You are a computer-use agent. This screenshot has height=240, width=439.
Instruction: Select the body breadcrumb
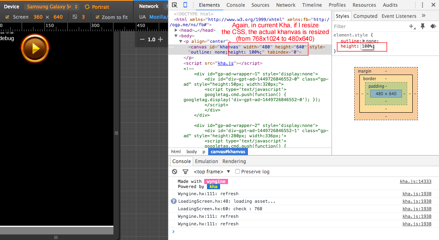coord(192,152)
